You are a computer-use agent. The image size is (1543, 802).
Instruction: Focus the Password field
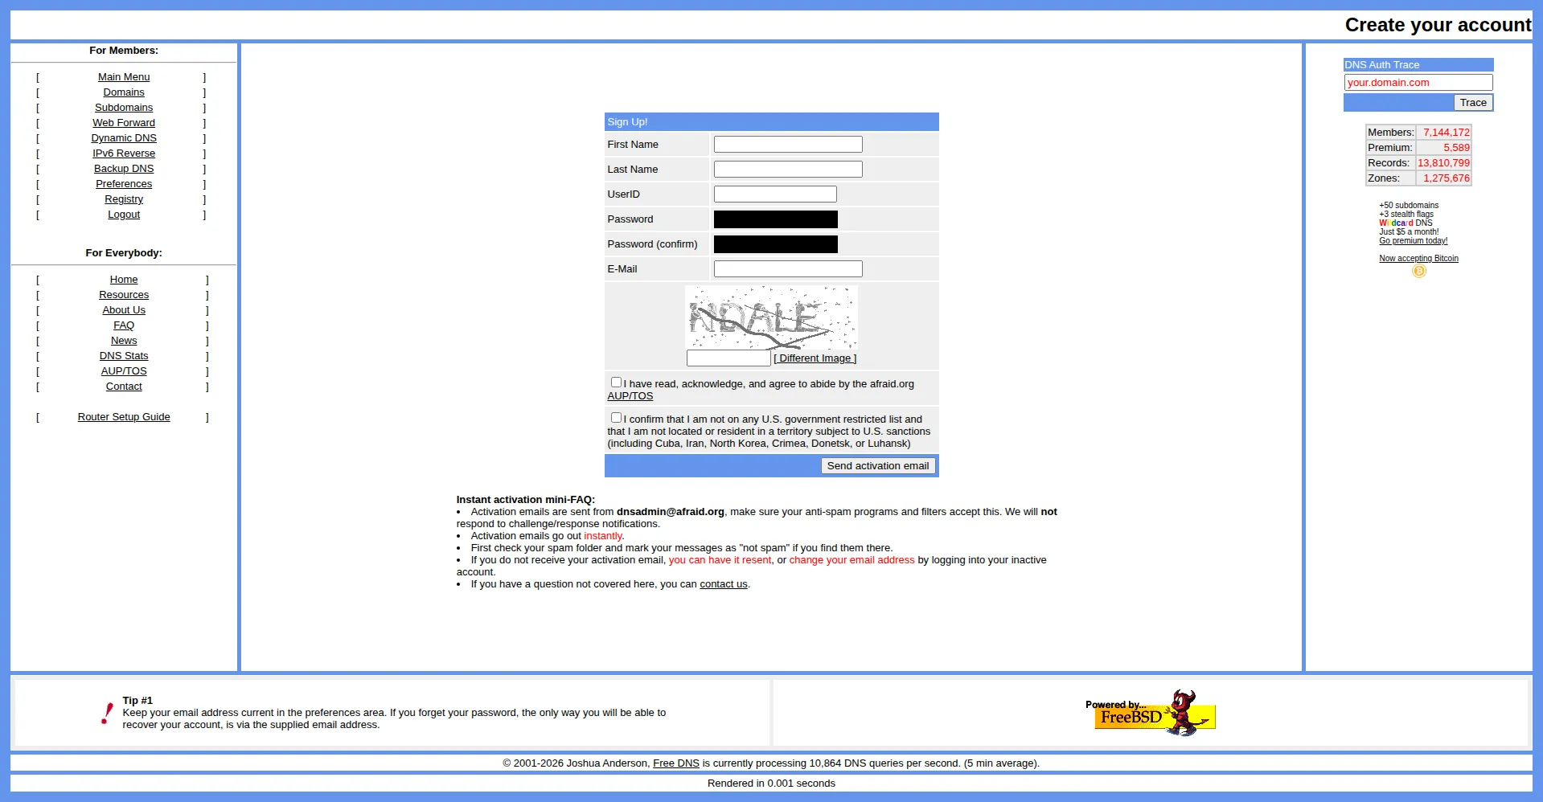(775, 219)
